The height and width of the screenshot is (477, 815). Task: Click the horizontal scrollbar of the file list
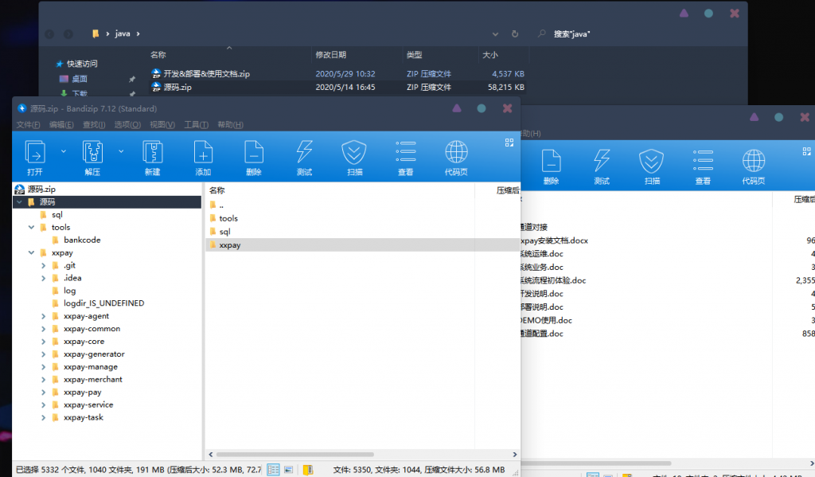(294, 454)
